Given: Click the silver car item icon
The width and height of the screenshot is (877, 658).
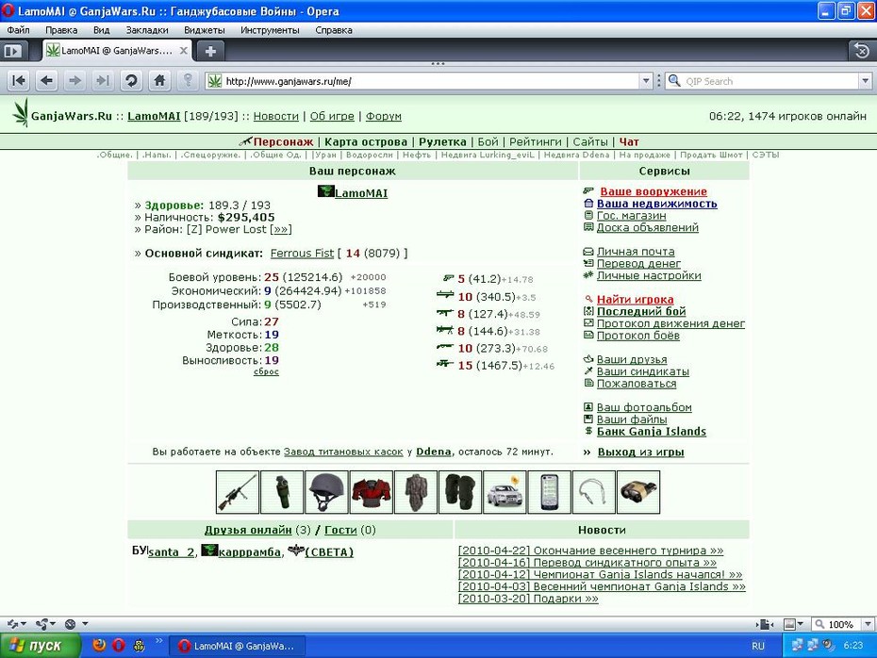Looking at the screenshot, I should [505, 492].
